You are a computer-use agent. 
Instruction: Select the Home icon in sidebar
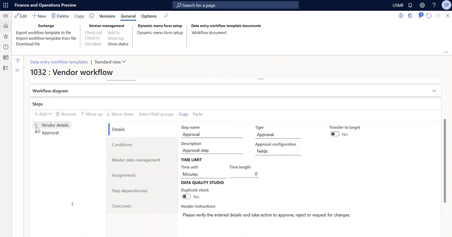pos(5,27)
